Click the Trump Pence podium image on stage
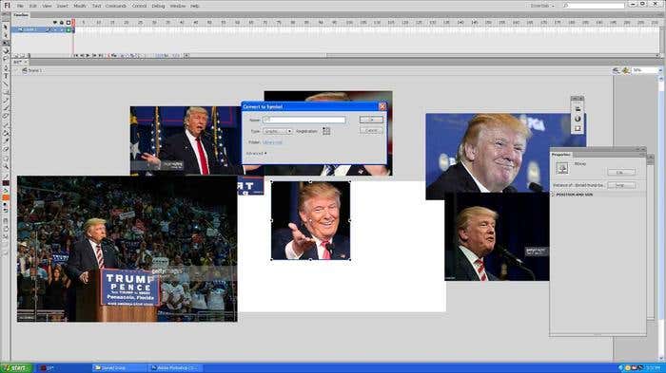The width and height of the screenshot is (666, 373). 127,250
